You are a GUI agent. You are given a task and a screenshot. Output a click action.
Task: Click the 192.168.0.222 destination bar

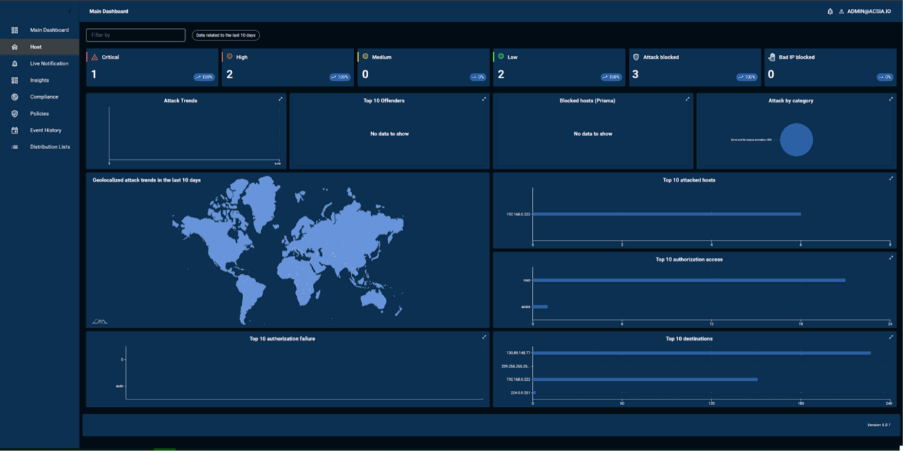coord(645,379)
